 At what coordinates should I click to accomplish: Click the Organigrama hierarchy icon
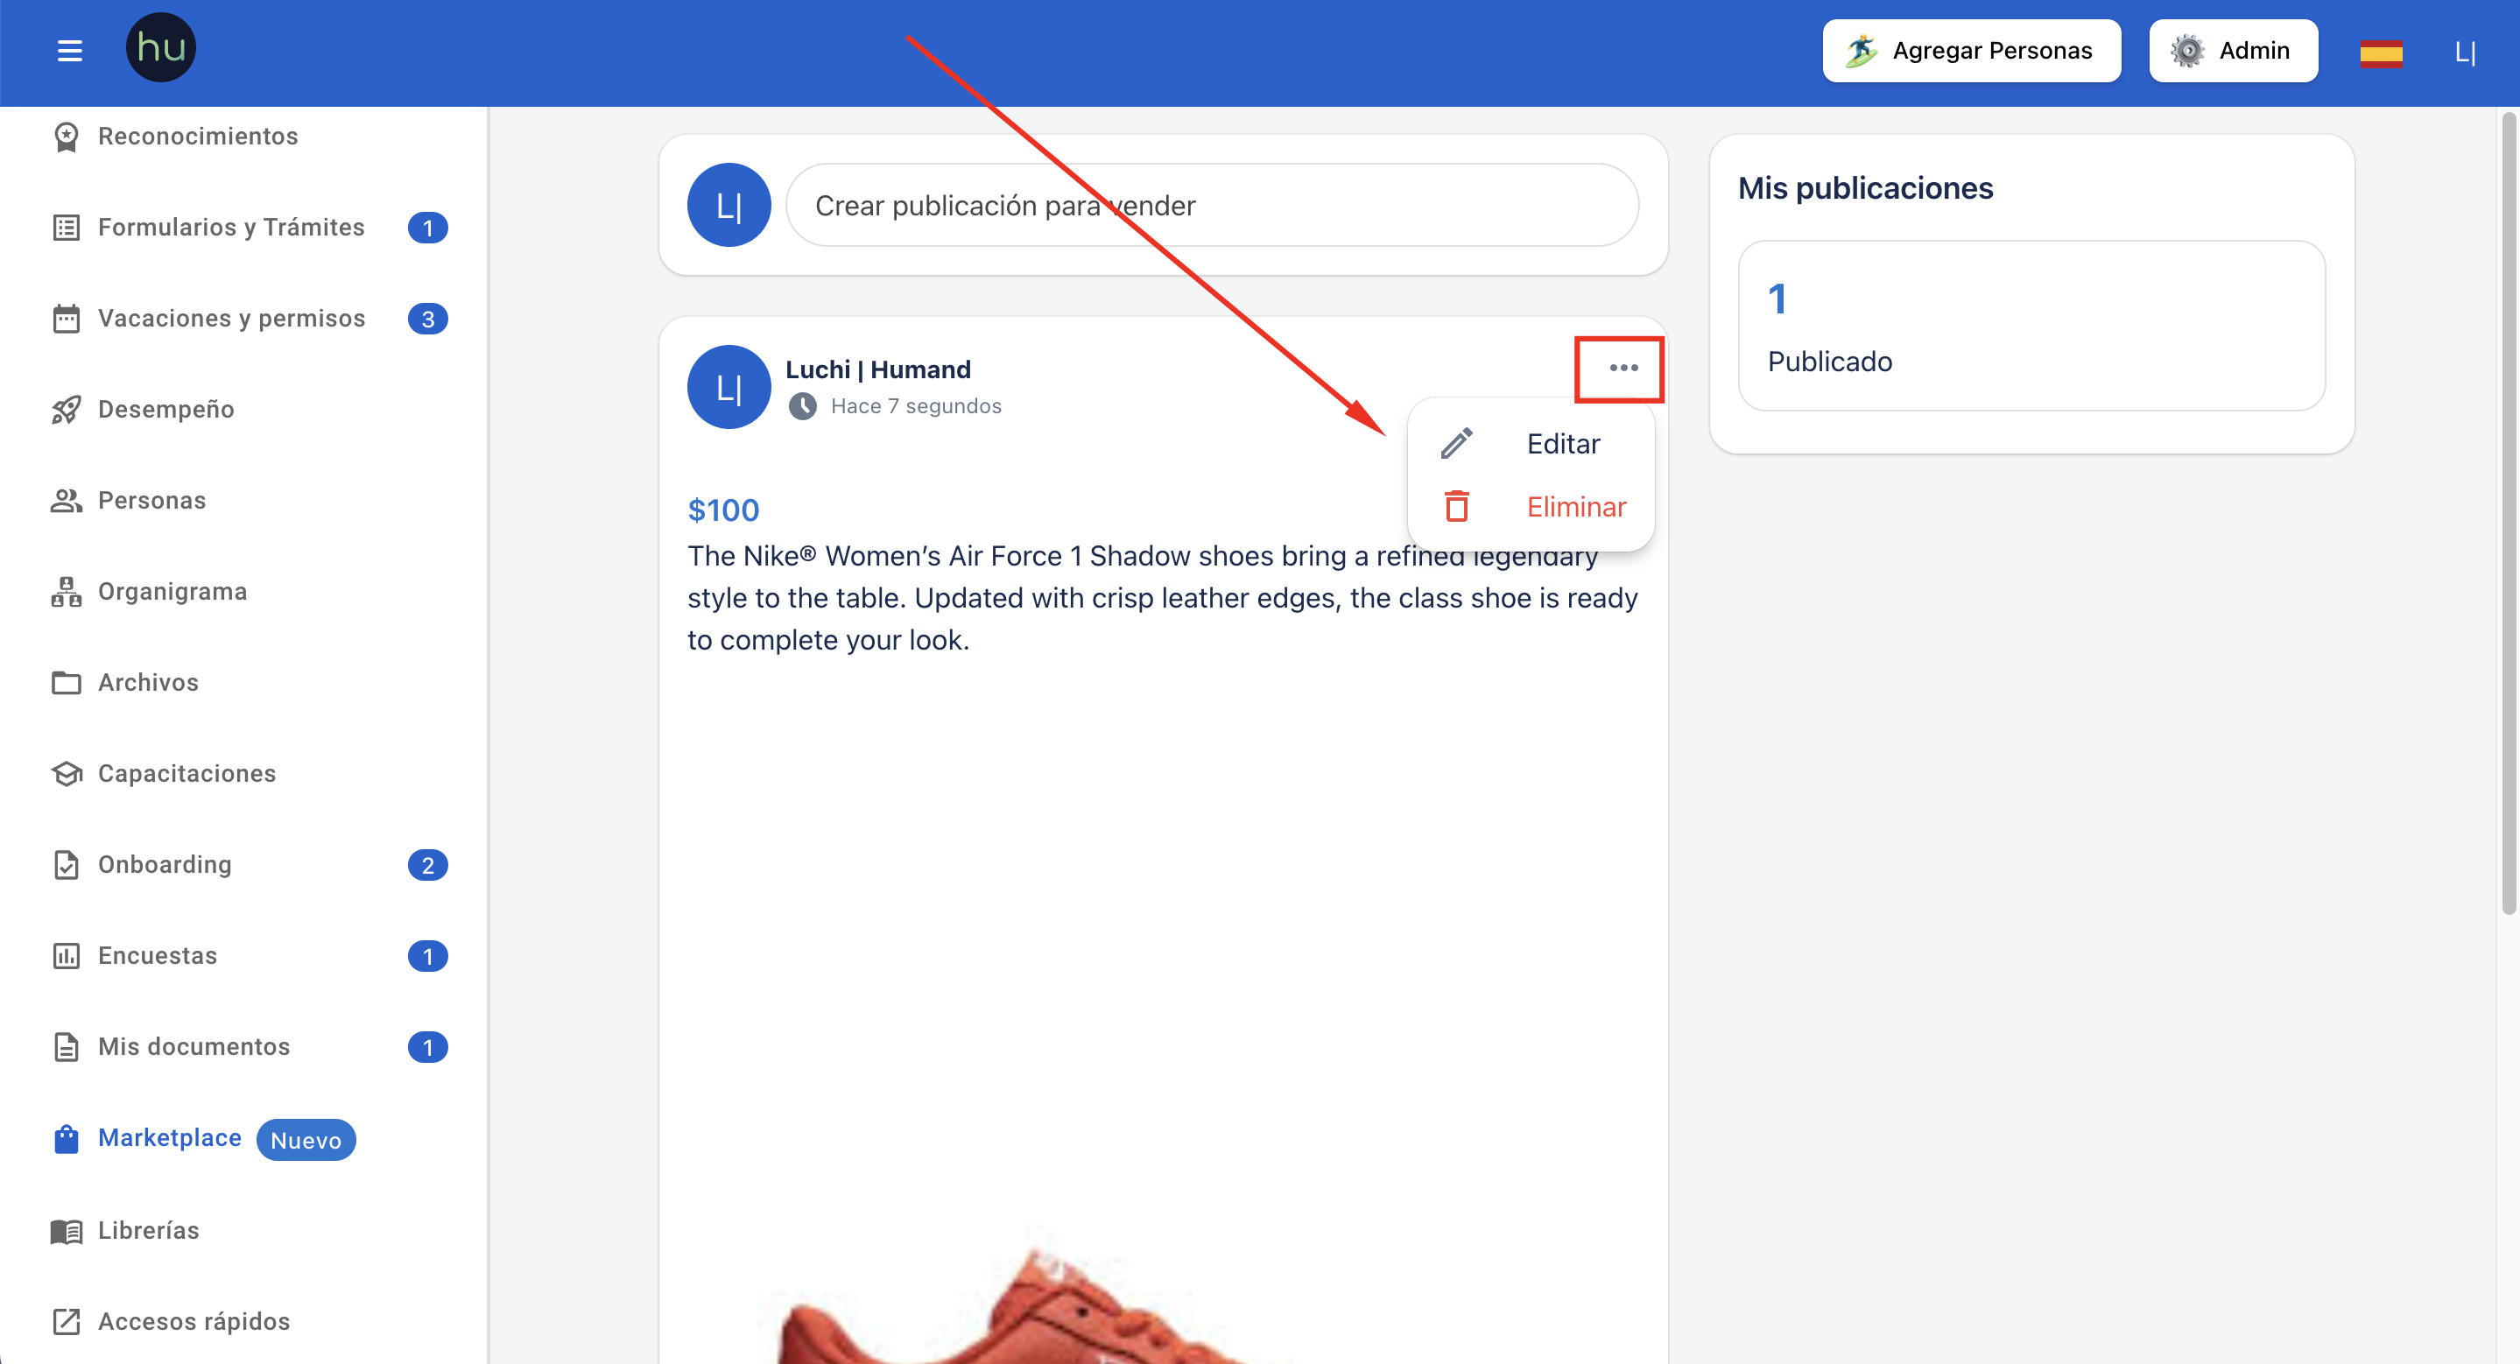pyautogui.click(x=66, y=592)
